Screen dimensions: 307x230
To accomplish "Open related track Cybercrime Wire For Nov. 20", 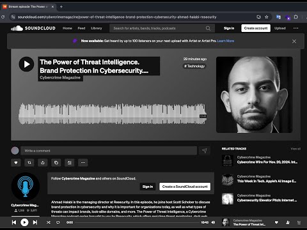I will point(267,162).
